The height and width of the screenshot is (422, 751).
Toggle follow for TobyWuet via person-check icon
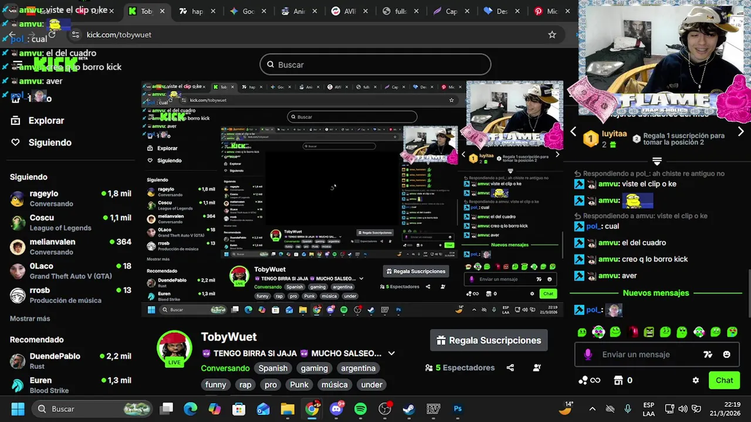click(537, 367)
